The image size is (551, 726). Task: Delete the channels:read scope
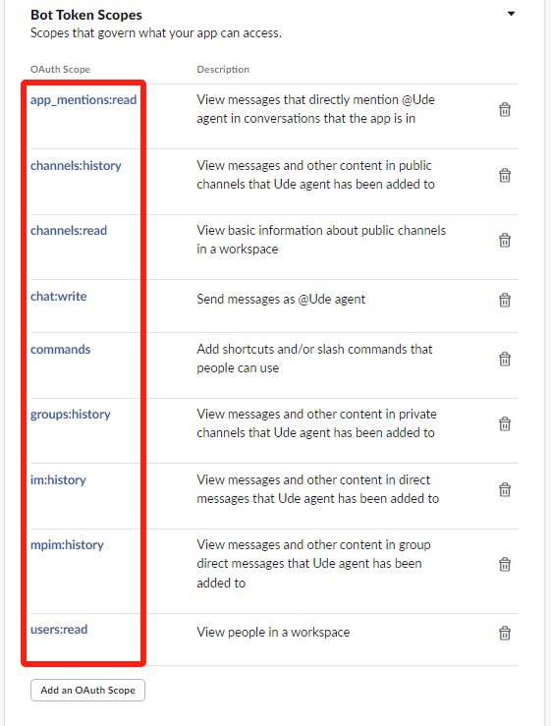click(505, 240)
